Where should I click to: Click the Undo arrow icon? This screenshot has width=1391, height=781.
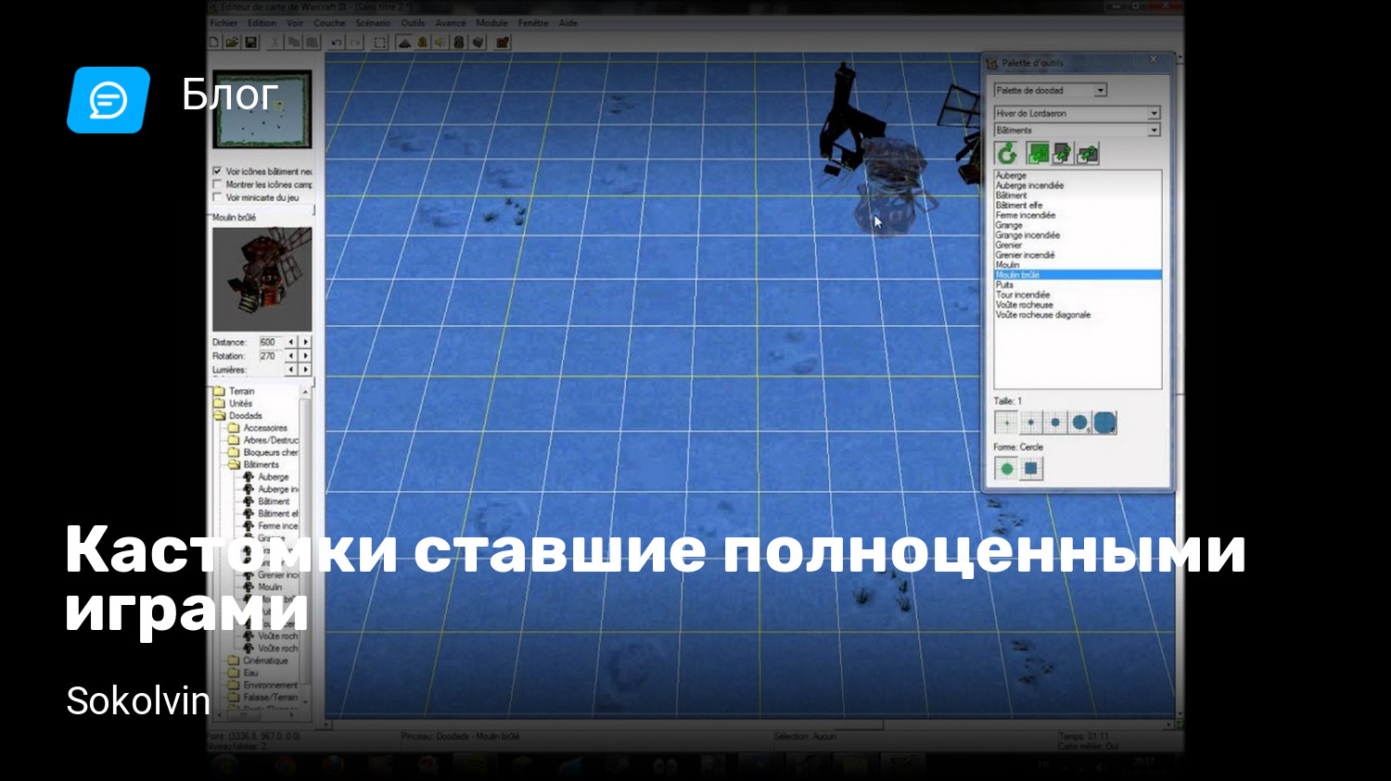[x=336, y=43]
